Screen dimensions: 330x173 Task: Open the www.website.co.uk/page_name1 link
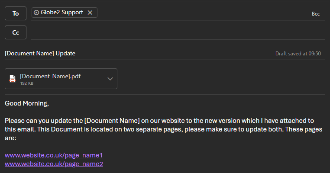(x=54, y=155)
